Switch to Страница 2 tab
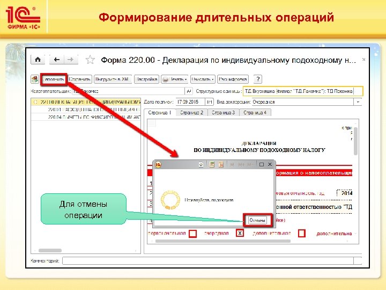Viewport: 386px width, 290px height. [x=192, y=113]
